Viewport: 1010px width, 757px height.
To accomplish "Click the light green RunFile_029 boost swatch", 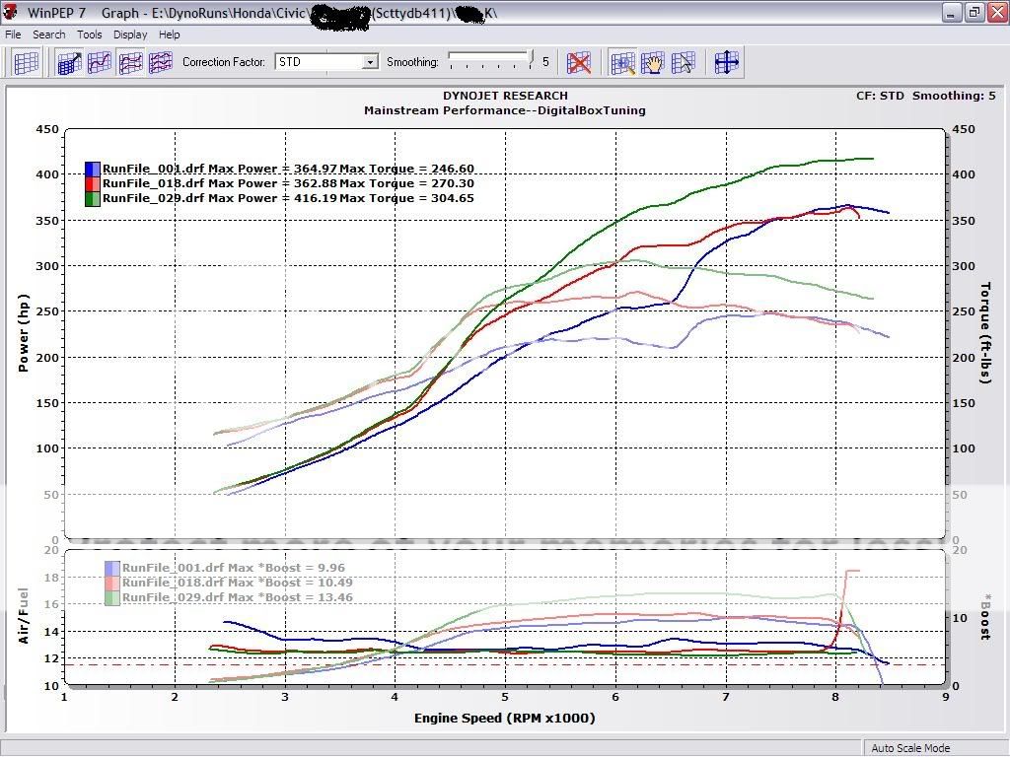I will click(112, 597).
